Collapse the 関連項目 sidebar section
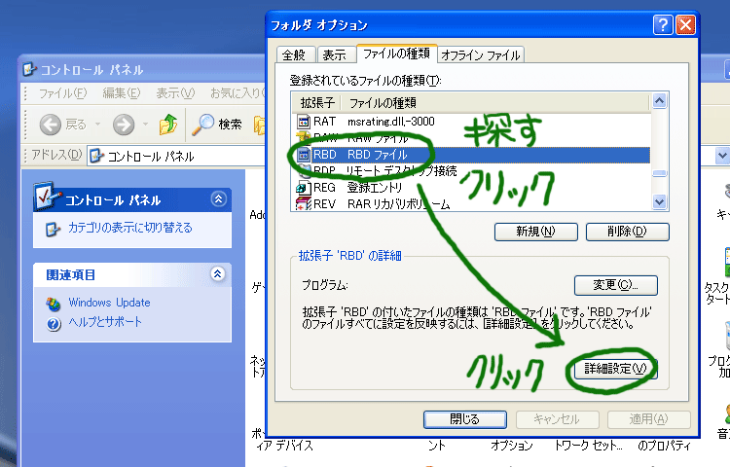Screen dimensions: 730x467 tap(218, 275)
